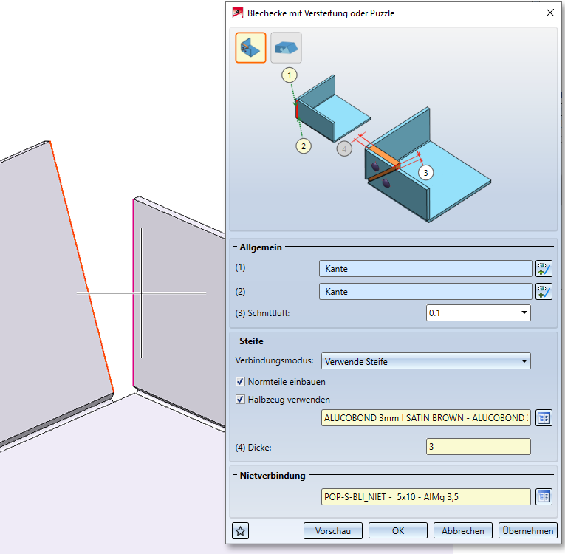Click the dialog title bar app icon
Image resolution: width=565 pixels, height=554 pixels.
[237, 12]
